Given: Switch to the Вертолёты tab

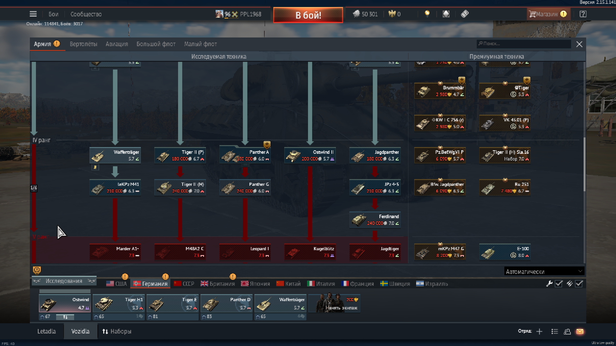Looking at the screenshot, I should (83, 44).
